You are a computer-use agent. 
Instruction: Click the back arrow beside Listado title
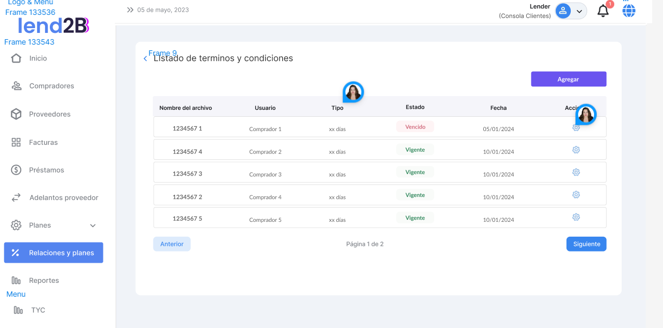[145, 58]
